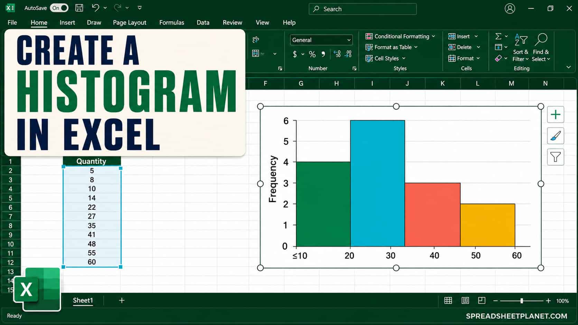Click the zoom out minus icon
578x325 pixels.
495,301
